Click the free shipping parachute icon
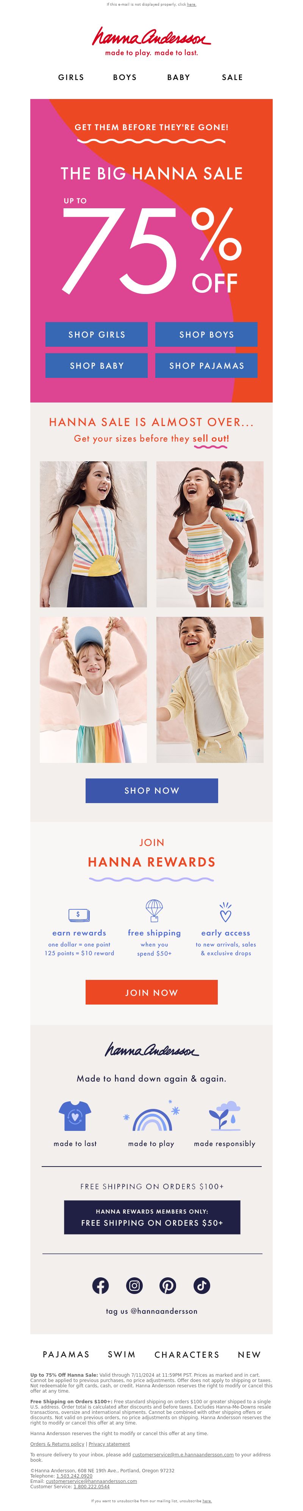The width and height of the screenshot is (303, 1511). click(x=154, y=910)
